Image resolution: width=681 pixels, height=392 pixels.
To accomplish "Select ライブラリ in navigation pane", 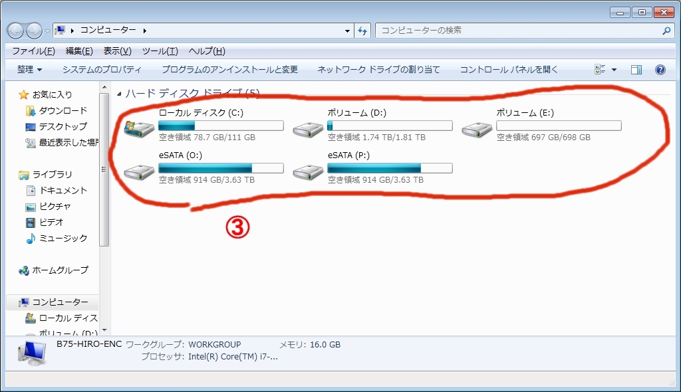I will click(x=52, y=175).
